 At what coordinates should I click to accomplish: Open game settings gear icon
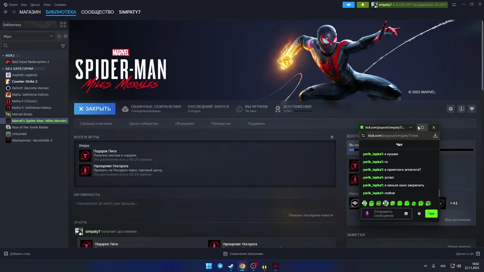[x=451, y=109]
